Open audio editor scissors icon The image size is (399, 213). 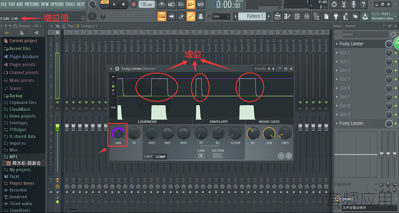(x=344, y=4)
